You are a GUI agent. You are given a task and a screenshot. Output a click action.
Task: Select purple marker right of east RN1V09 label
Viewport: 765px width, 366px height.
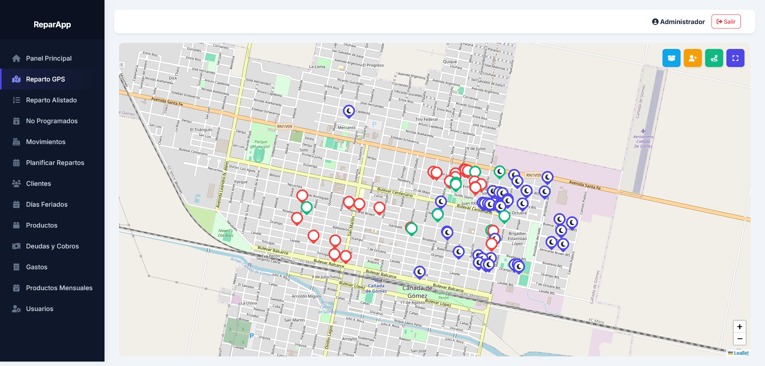548,177
